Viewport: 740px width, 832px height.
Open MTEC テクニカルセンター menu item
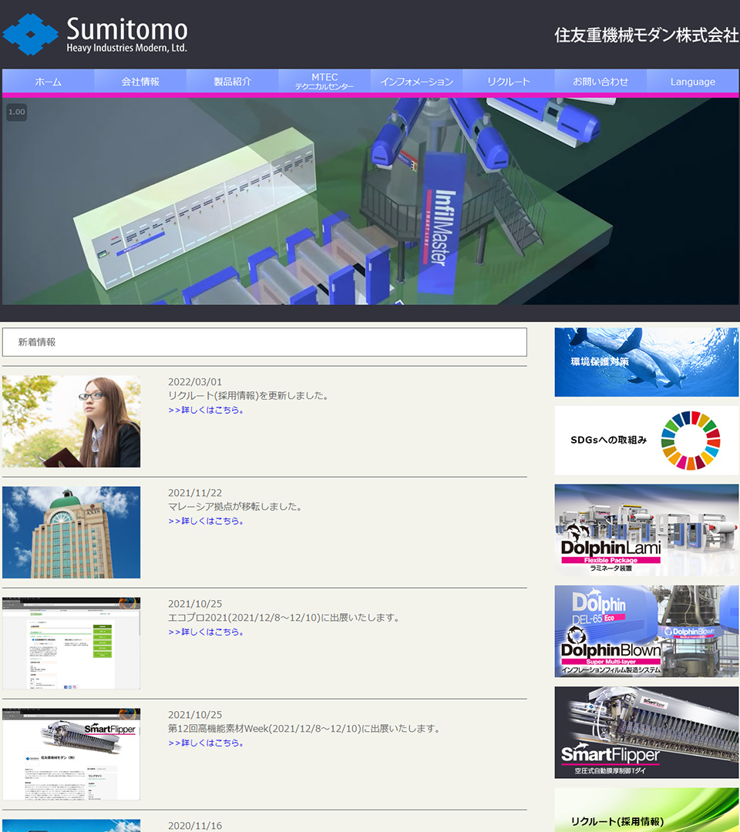(x=325, y=82)
